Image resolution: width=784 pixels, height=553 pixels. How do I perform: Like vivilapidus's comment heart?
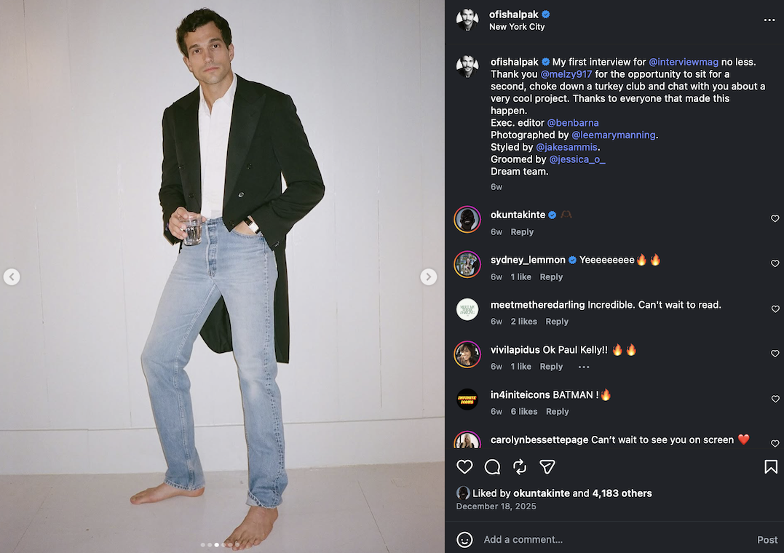click(x=775, y=354)
